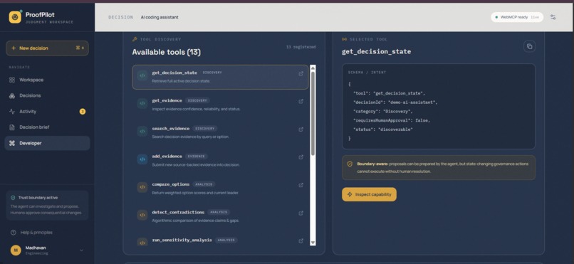Select the detect_contradictions tool name
The height and width of the screenshot is (264, 574).
178,212
